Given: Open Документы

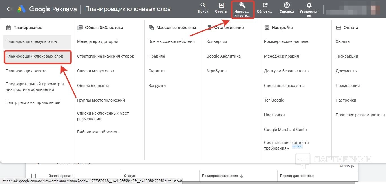Looking at the screenshot, I should pyautogui.click(x=347, y=71).
